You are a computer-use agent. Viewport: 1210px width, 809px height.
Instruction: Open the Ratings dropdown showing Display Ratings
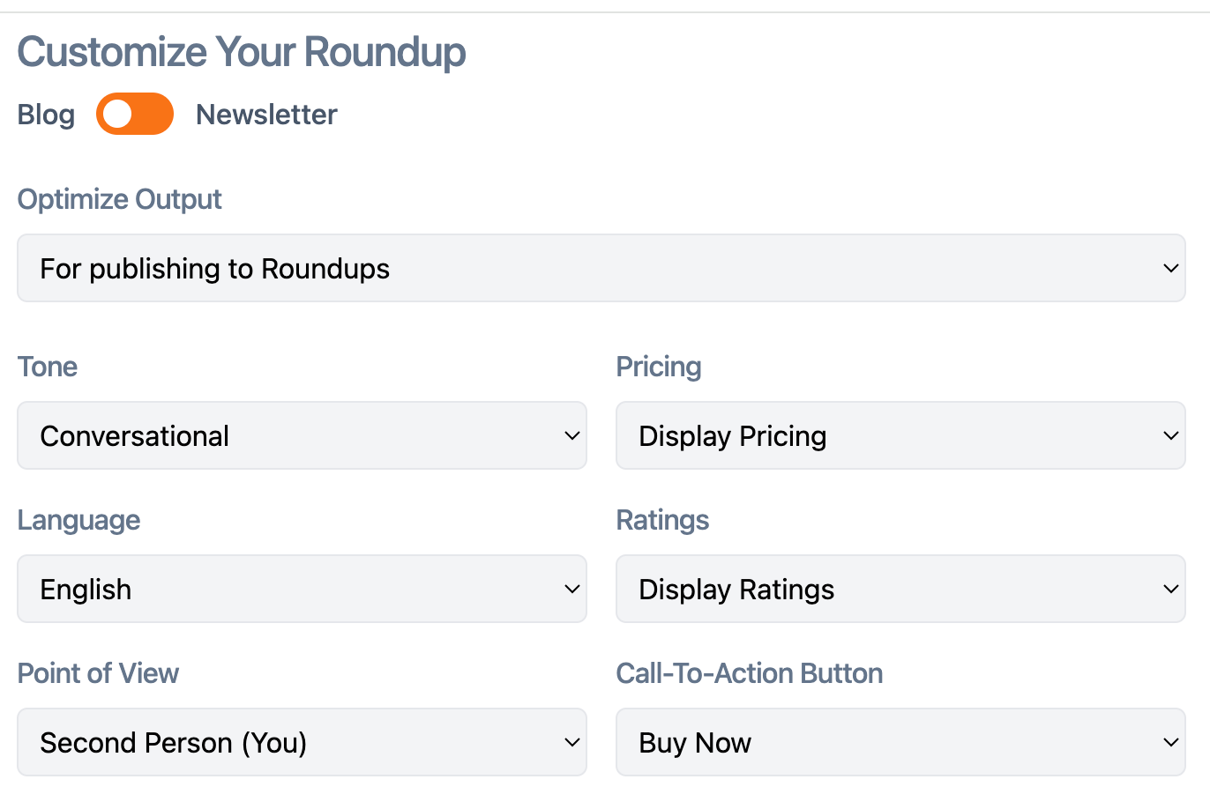(900, 589)
